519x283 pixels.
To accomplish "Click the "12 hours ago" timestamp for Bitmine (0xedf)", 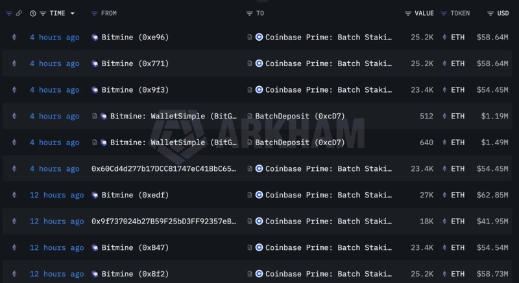I will pyautogui.click(x=56, y=195).
